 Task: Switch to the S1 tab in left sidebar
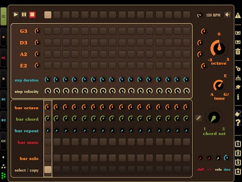click(4, 16)
